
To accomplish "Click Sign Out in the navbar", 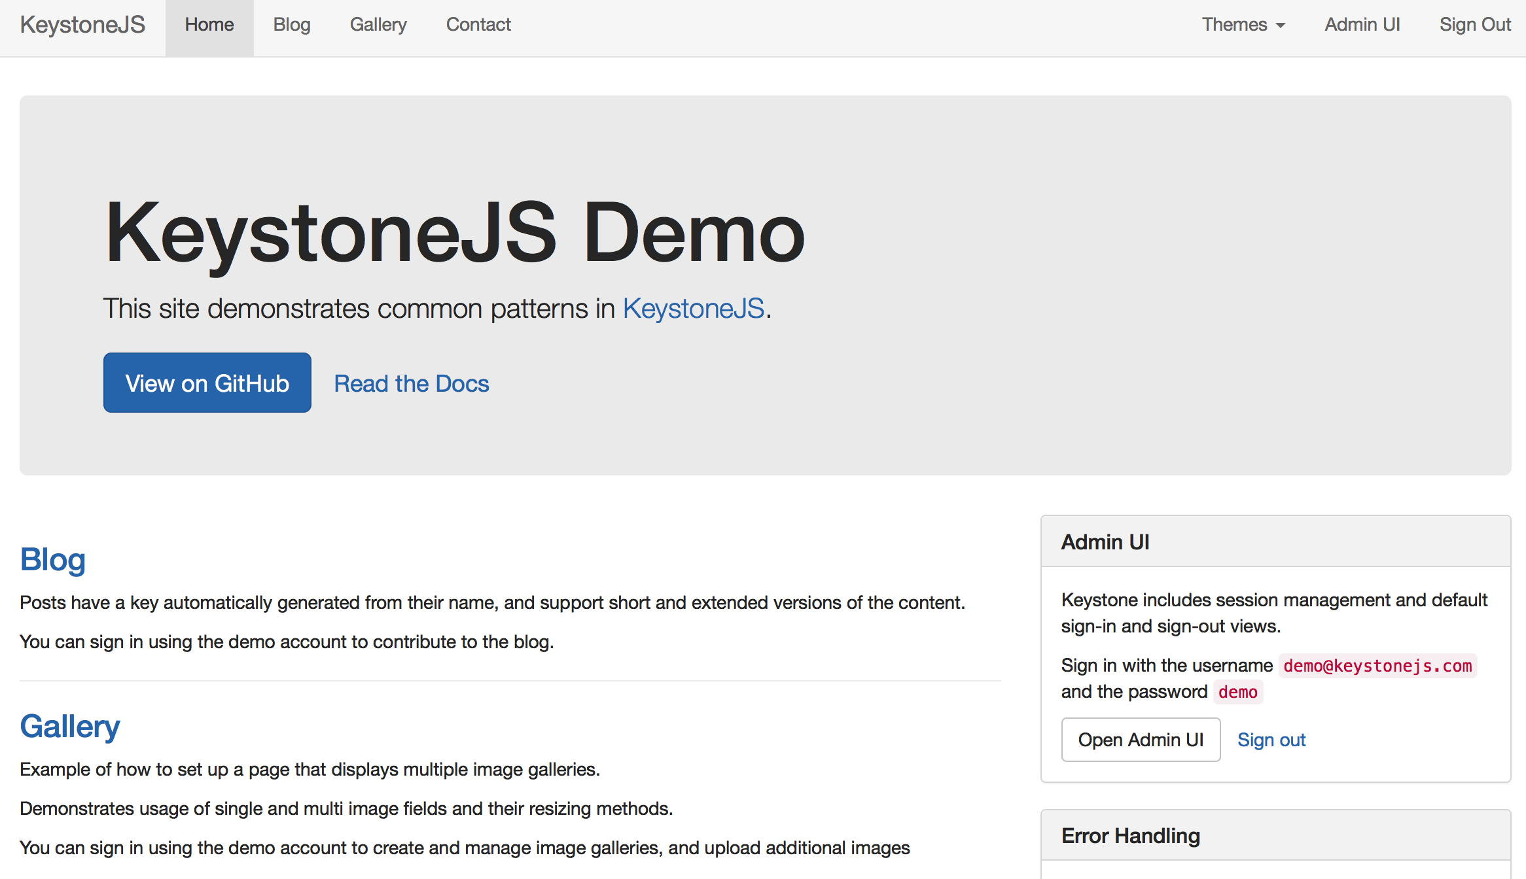I will pyautogui.click(x=1474, y=25).
